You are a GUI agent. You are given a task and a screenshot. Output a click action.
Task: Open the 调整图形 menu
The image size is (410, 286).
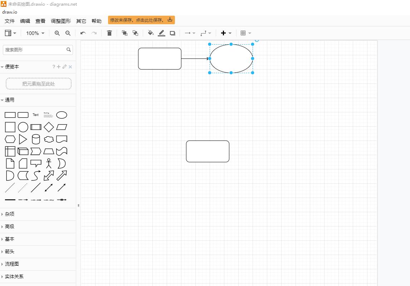(x=61, y=21)
